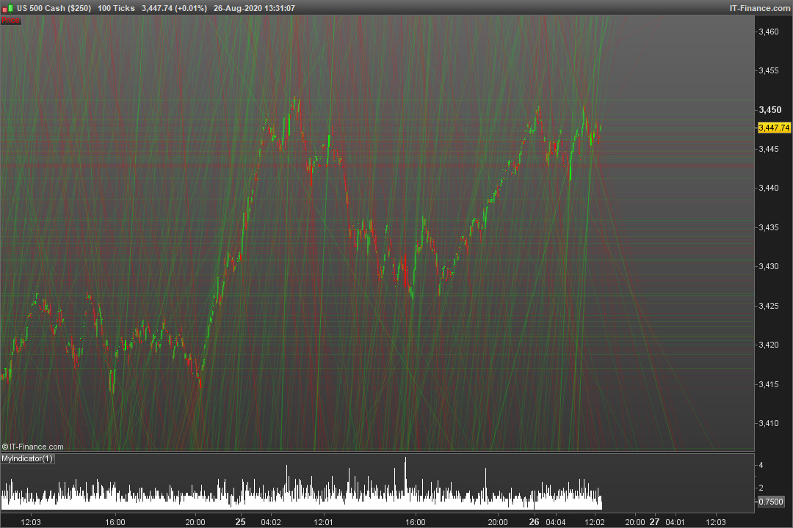Select the US 500 Cash ($250) instrument title

54,8
